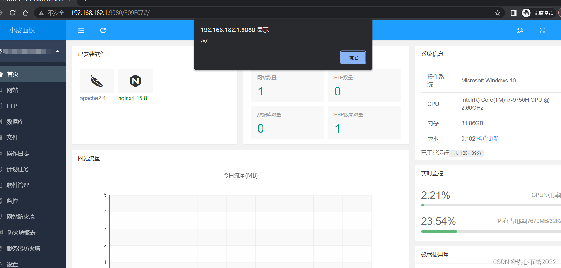This screenshot has width=561, height=268.
Task: Click the 实时监控 panel heading
Action: pyautogui.click(x=432, y=173)
